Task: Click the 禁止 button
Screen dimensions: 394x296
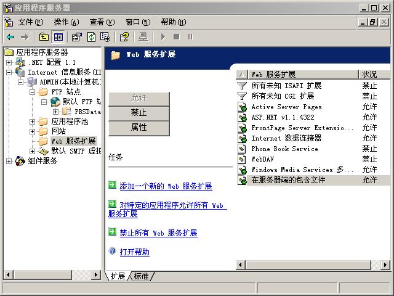Action: 139,113
